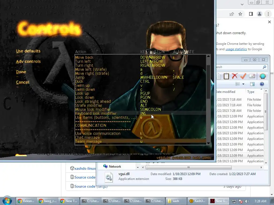Select the Duck binding row

click(140, 81)
